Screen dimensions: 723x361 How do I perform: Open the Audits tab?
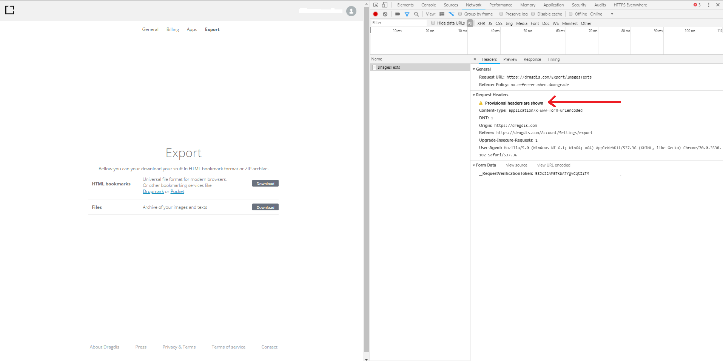(600, 5)
